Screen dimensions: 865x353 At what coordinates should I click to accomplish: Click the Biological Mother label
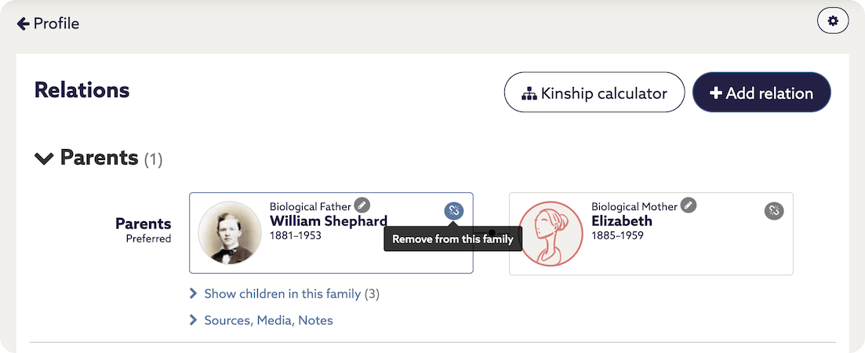tap(634, 206)
